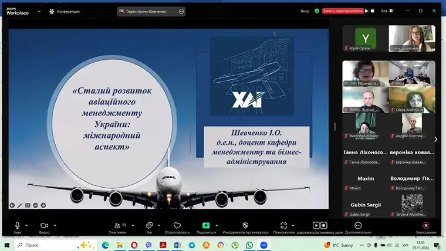Expand video options arrow next to Видео
This screenshot has width=446, height=251.
[x=55, y=225]
